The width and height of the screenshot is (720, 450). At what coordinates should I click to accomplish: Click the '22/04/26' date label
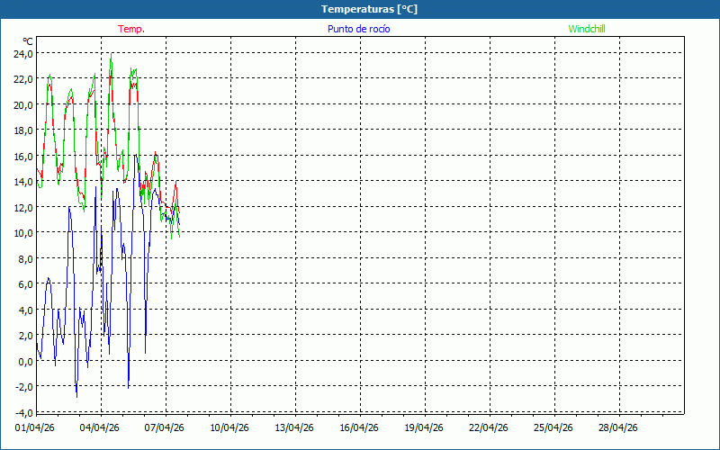[x=488, y=427]
